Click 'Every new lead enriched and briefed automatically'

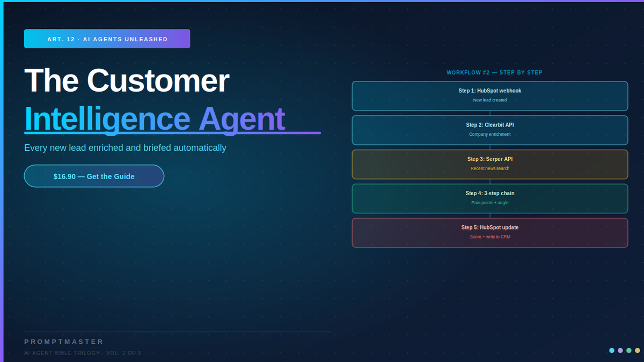[x=125, y=147]
